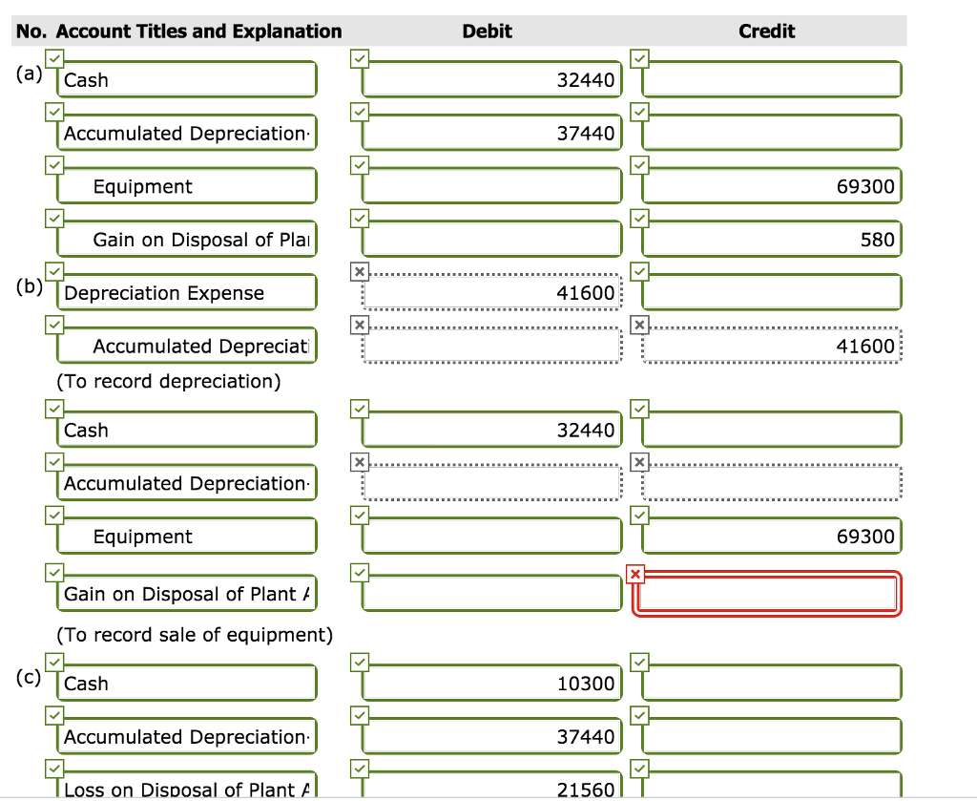This screenshot has height=801, width=977.
Task: Click check icon beside the 21560 debit field
Action: coord(358,769)
